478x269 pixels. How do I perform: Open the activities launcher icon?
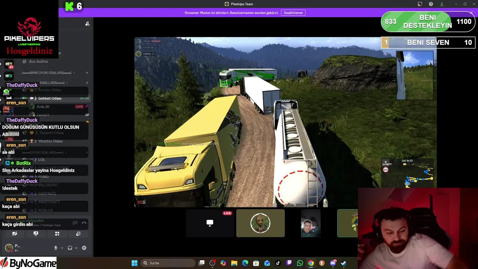click(57, 234)
